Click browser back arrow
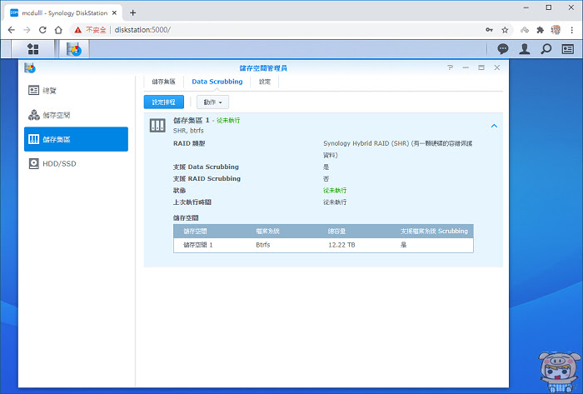583x394 pixels. click(11, 30)
